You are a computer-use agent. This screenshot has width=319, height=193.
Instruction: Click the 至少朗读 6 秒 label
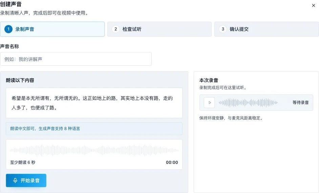(x=23, y=162)
